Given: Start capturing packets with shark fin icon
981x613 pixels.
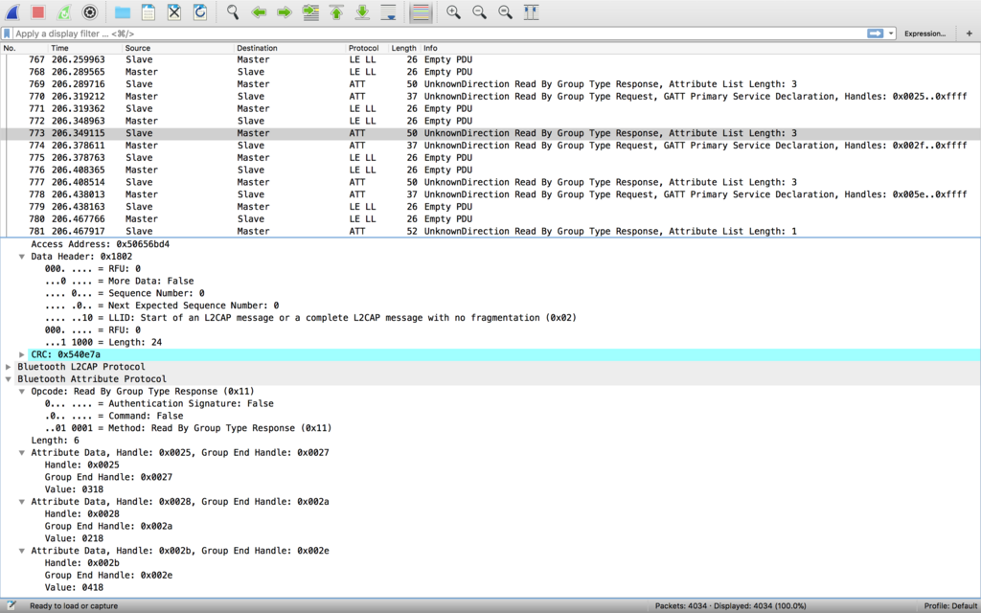Looking at the screenshot, I should (x=12, y=11).
